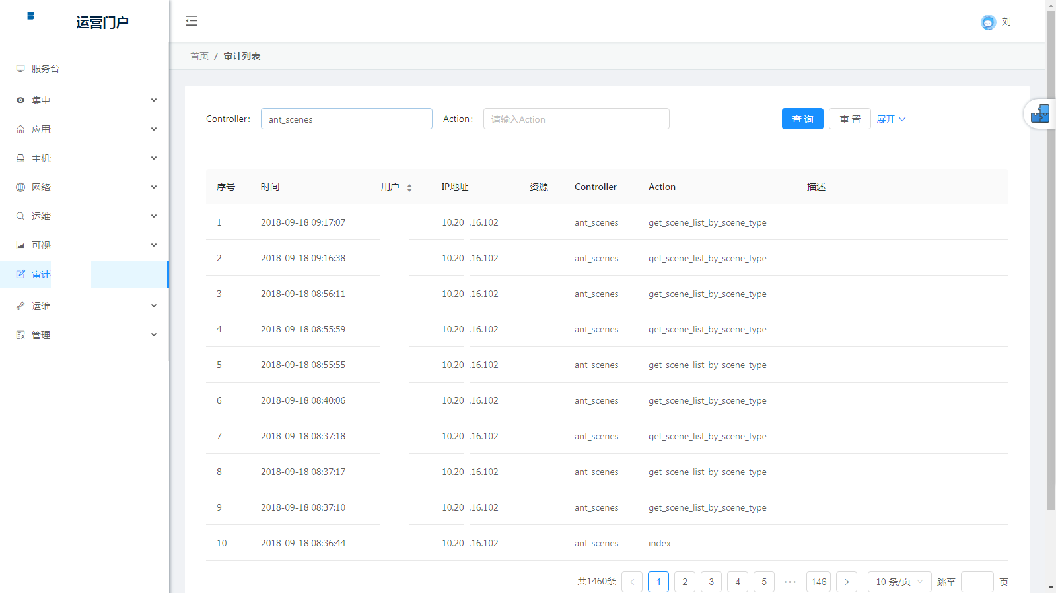This screenshot has width=1056, height=593.
Task: Open the 可视 sidebar menu
Action: pyautogui.click(x=85, y=245)
